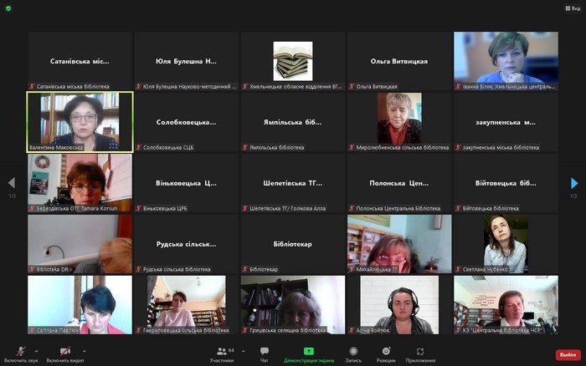The width and height of the screenshot is (586, 366).
Task: Open the Приложения apps panel
Action: [x=420, y=354]
